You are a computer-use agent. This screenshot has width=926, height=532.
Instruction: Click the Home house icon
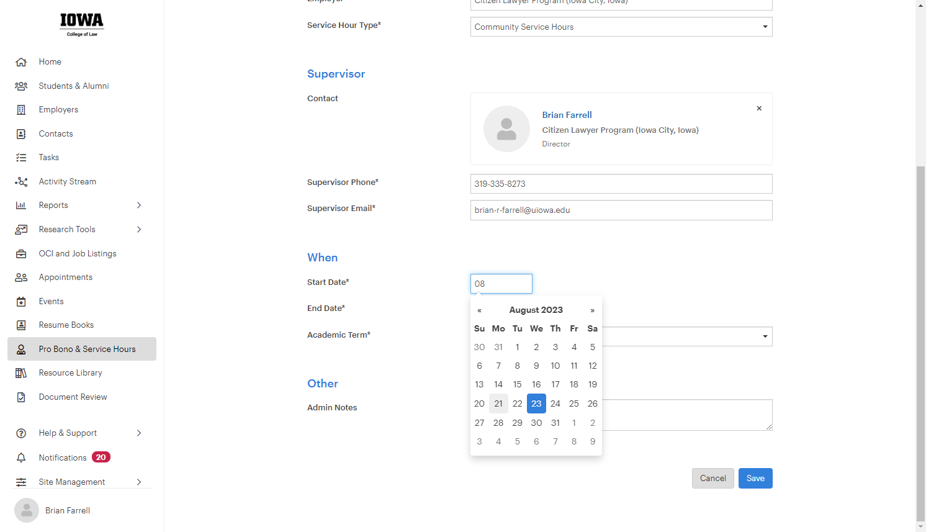[21, 62]
